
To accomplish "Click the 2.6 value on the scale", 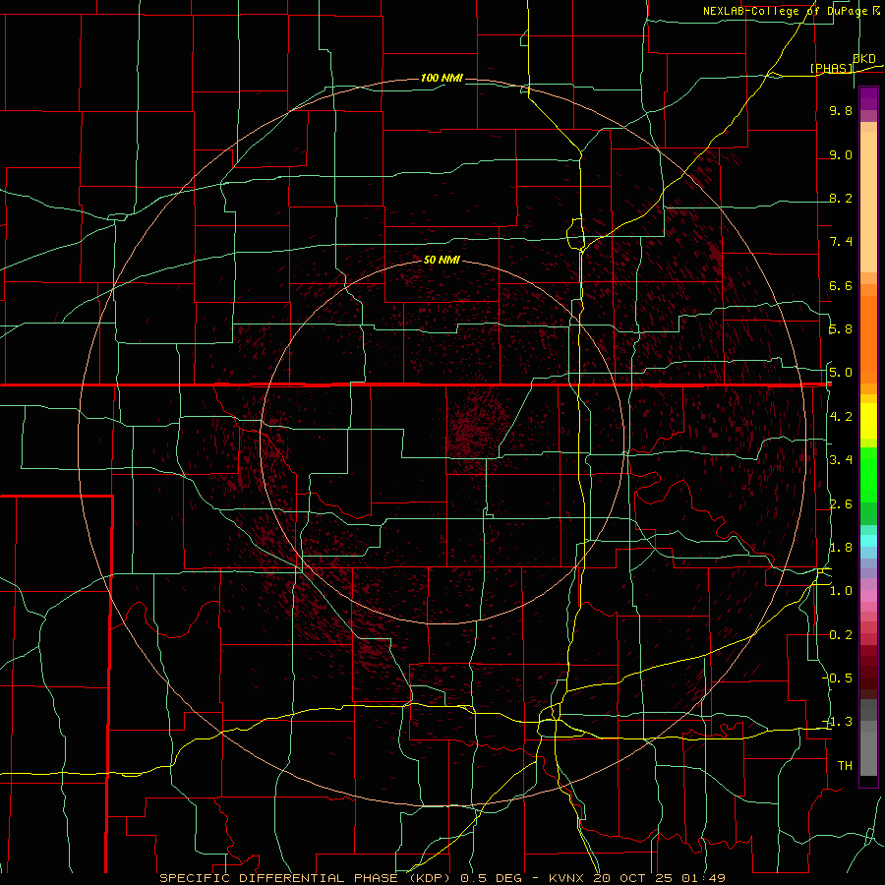I will click(841, 504).
